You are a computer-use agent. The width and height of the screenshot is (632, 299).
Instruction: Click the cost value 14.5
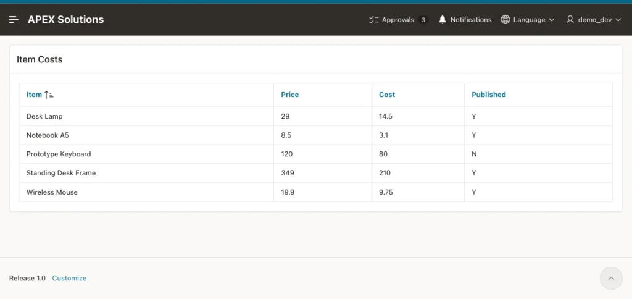[386, 116]
